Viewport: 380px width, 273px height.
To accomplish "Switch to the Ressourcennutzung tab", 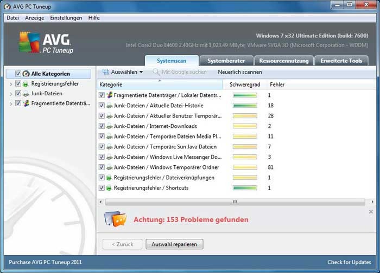I will [284, 61].
